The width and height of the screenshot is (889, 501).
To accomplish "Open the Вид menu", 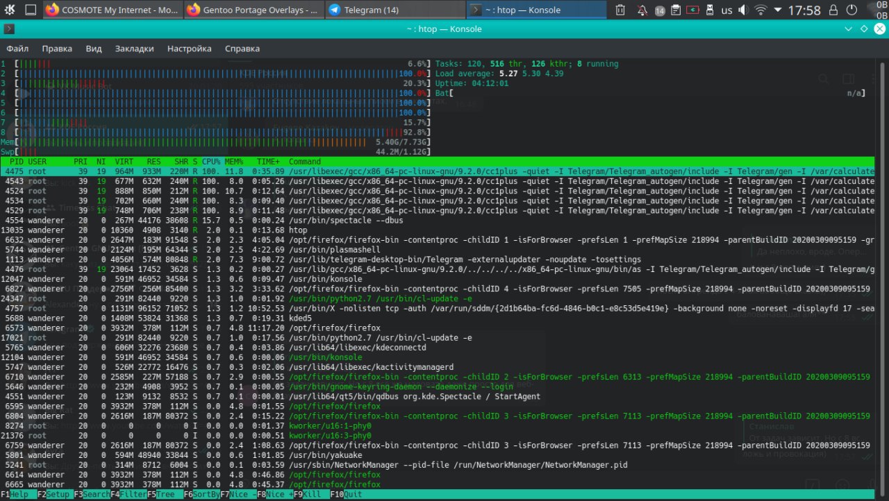I will [x=94, y=49].
